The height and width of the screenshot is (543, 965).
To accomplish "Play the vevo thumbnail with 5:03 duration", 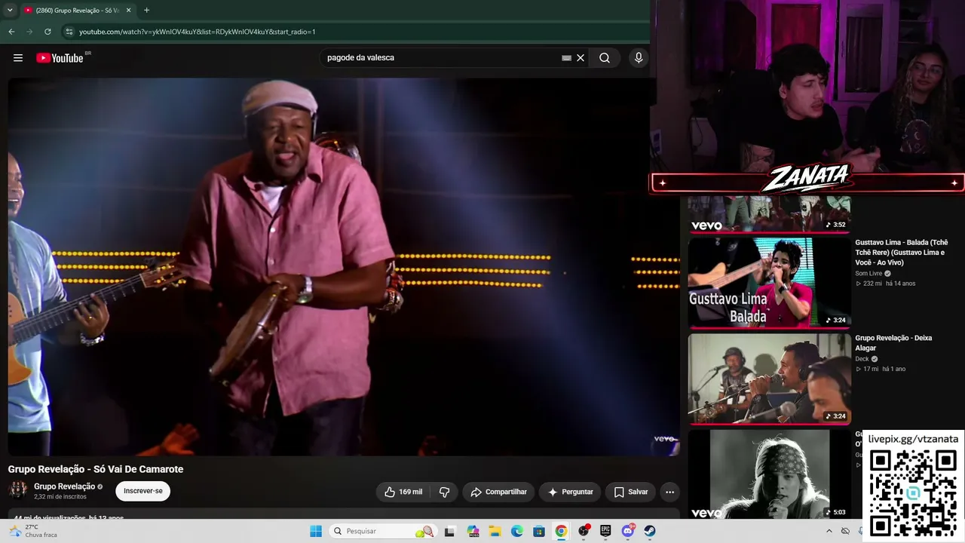I will coord(769,474).
